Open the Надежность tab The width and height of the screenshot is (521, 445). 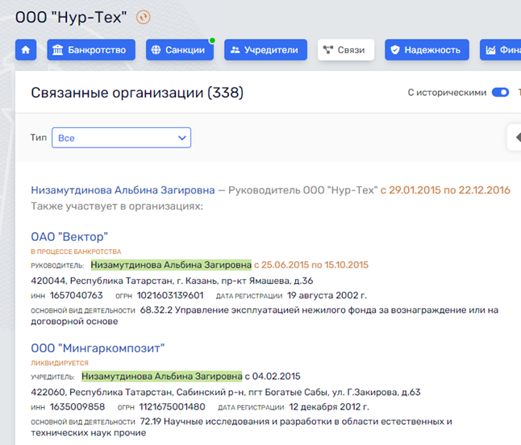coord(427,50)
